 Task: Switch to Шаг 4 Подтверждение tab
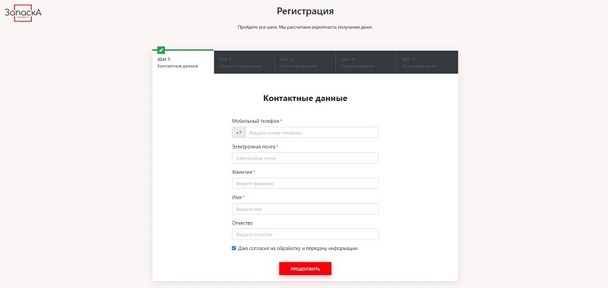coord(366,62)
